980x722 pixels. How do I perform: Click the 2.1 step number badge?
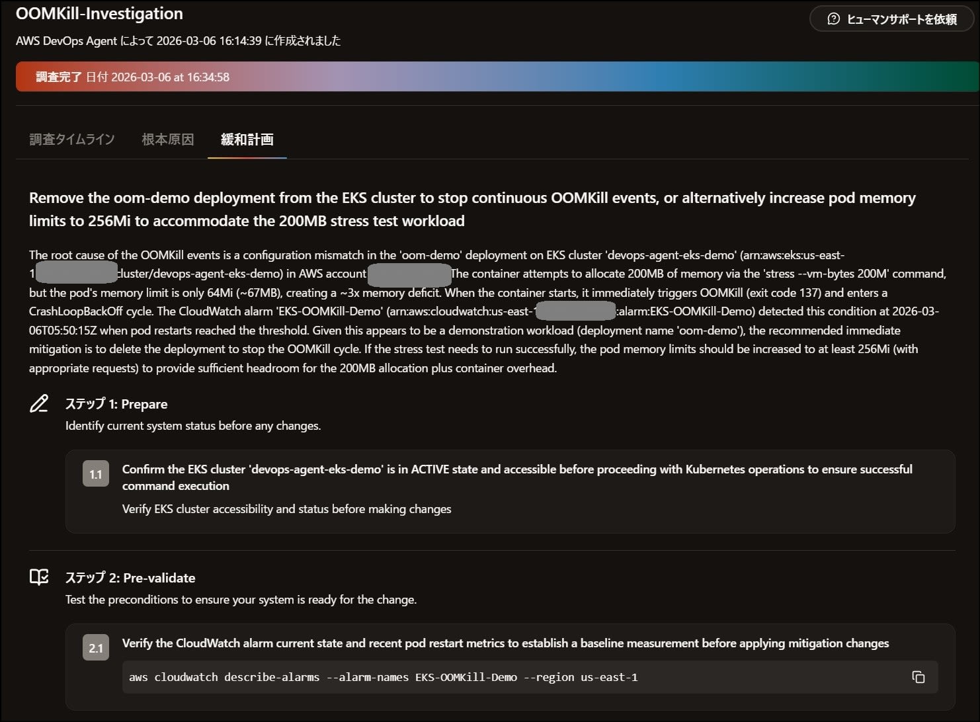(x=96, y=648)
